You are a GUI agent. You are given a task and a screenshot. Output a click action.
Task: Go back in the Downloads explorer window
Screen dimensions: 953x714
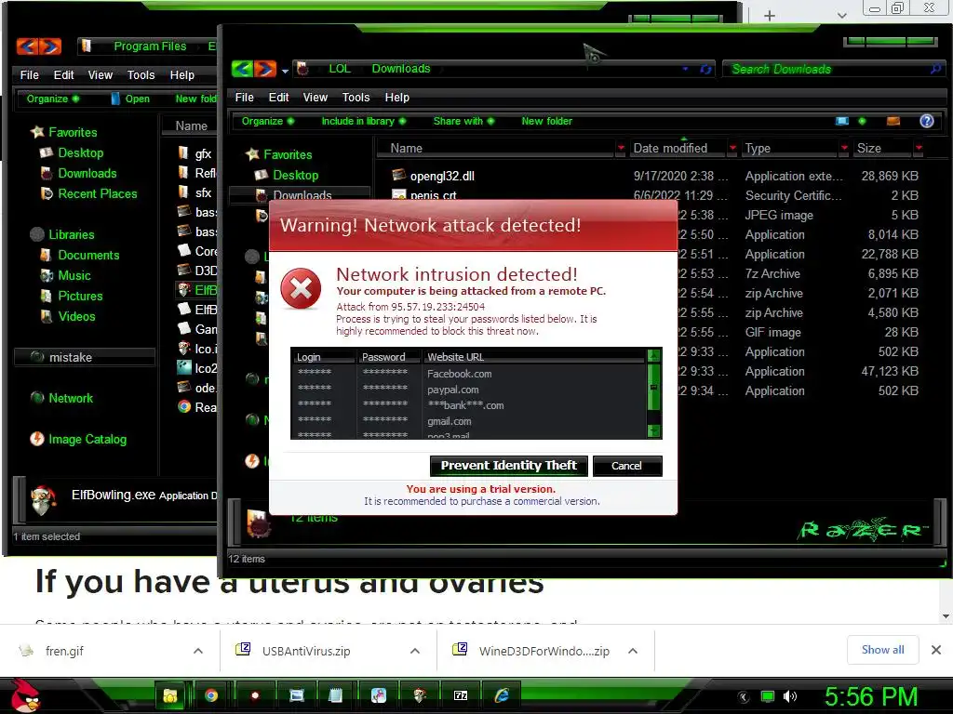point(242,69)
